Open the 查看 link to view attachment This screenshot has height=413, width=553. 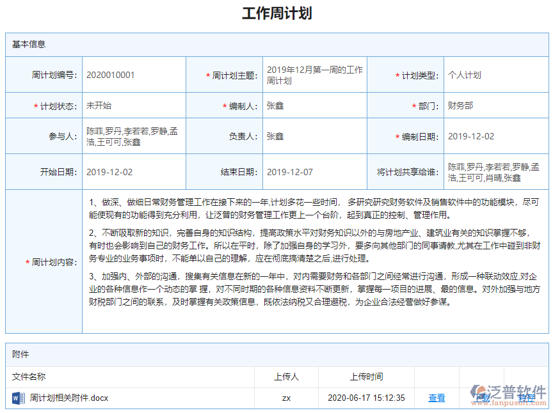(x=437, y=397)
